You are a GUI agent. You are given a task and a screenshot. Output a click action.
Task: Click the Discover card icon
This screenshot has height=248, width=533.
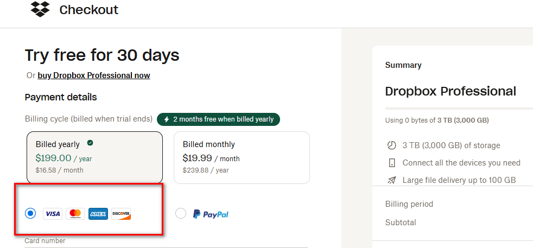click(x=121, y=214)
